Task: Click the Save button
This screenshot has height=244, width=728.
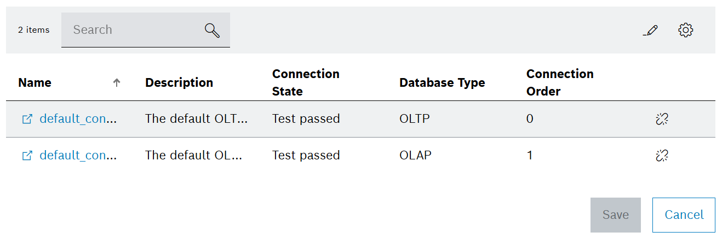Action: tap(616, 215)
